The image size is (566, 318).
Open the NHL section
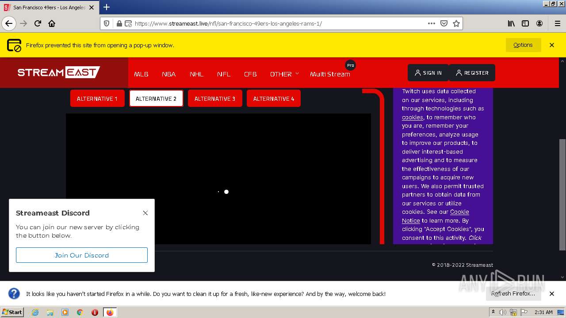196,74
